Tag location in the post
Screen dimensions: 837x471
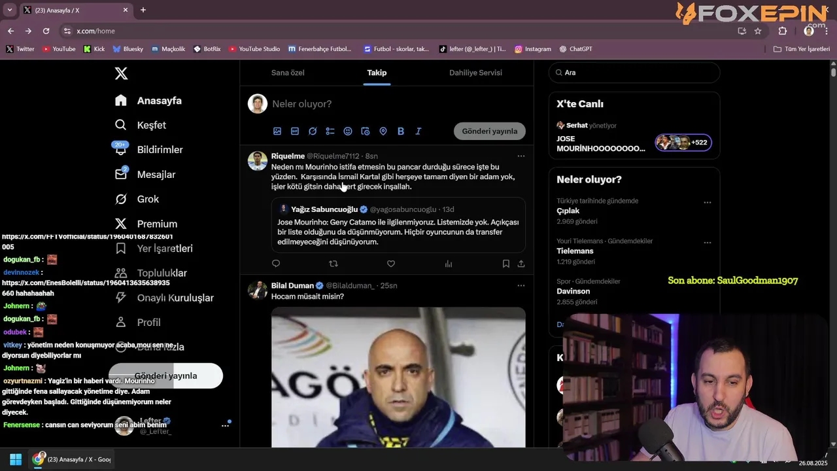(x=383, y=131)
